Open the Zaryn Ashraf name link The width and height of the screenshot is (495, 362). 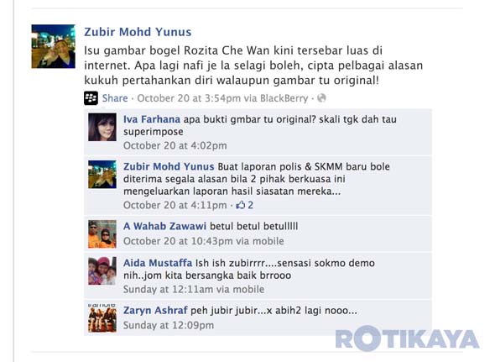pyautogui.click(x=155, y=310)
